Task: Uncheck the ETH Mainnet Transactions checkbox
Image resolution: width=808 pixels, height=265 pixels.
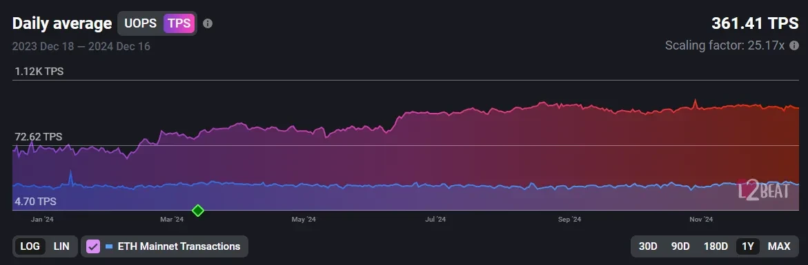Action: [x=93, y=246]
